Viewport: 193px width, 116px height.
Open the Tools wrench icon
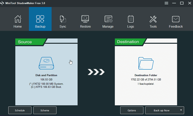tap(153, 19)
